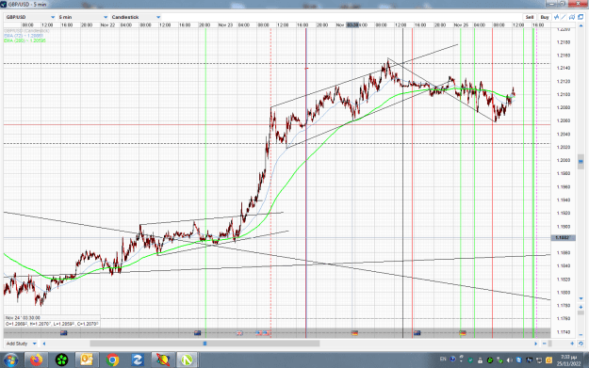
Task: Click the scroll chart right arrow
Action: (535, 344)
